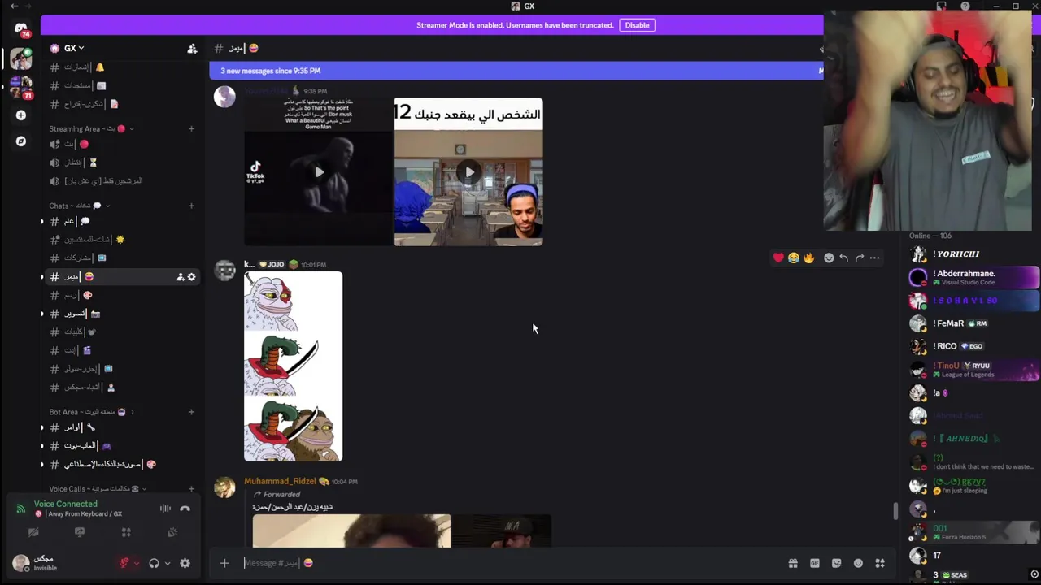Open more message options ellipsis
This screenshot has width=1041, height=585.
click(x=874, y=258)
